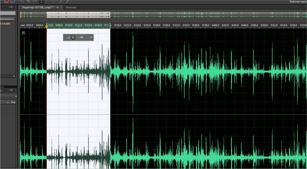
Task: Switch to the Multitrack view icon
Action: tap(13, 1)
